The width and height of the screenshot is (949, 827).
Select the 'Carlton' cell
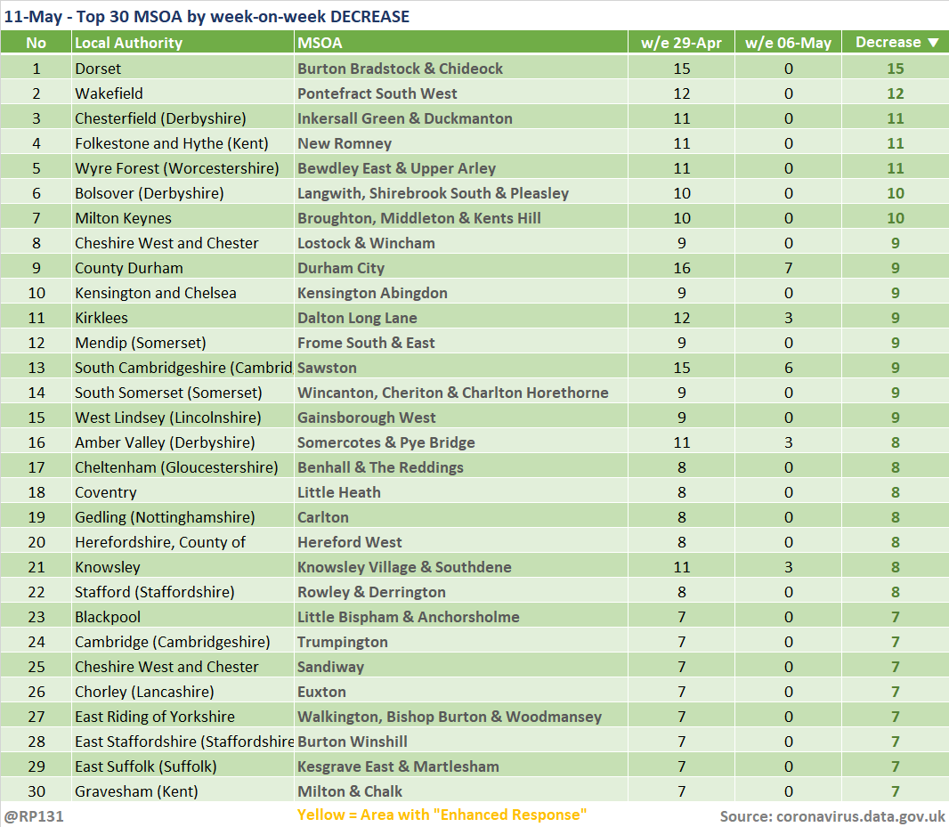coord(460,517)
